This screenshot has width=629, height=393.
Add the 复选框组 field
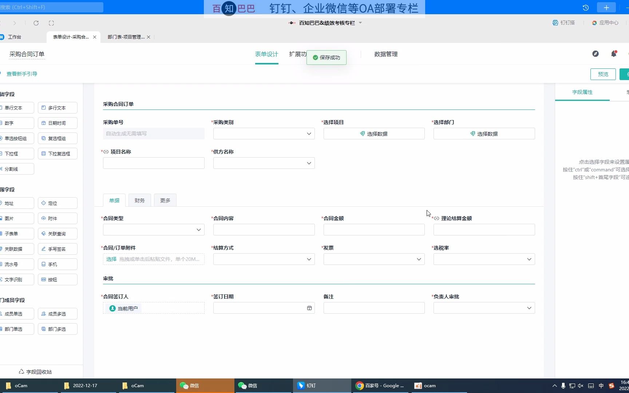coord(58,138)
